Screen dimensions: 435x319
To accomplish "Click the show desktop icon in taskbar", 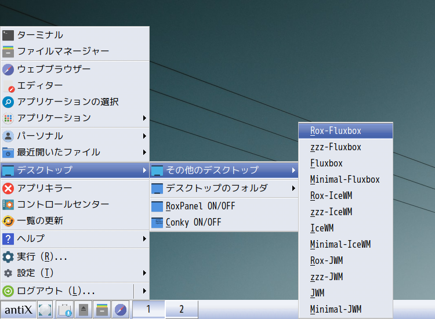I will click(45, 310).
